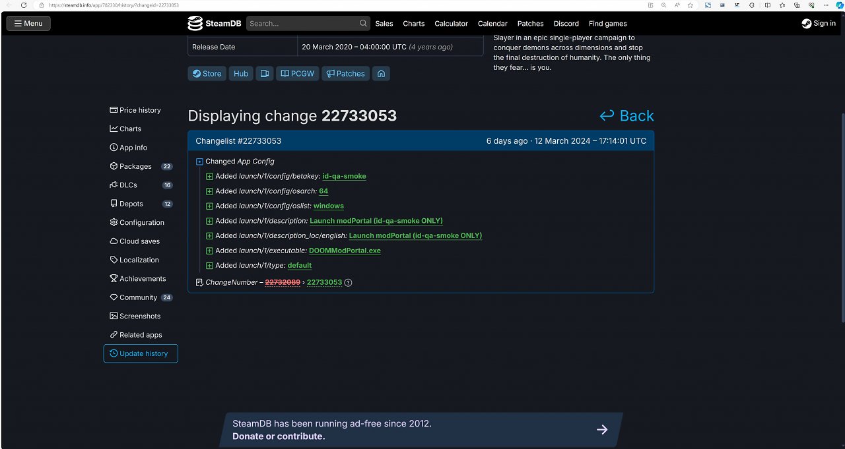Screen dimensions: 845x449
Task: Open browser settings ellipsis menu
Action: click(x=826, y=5)
